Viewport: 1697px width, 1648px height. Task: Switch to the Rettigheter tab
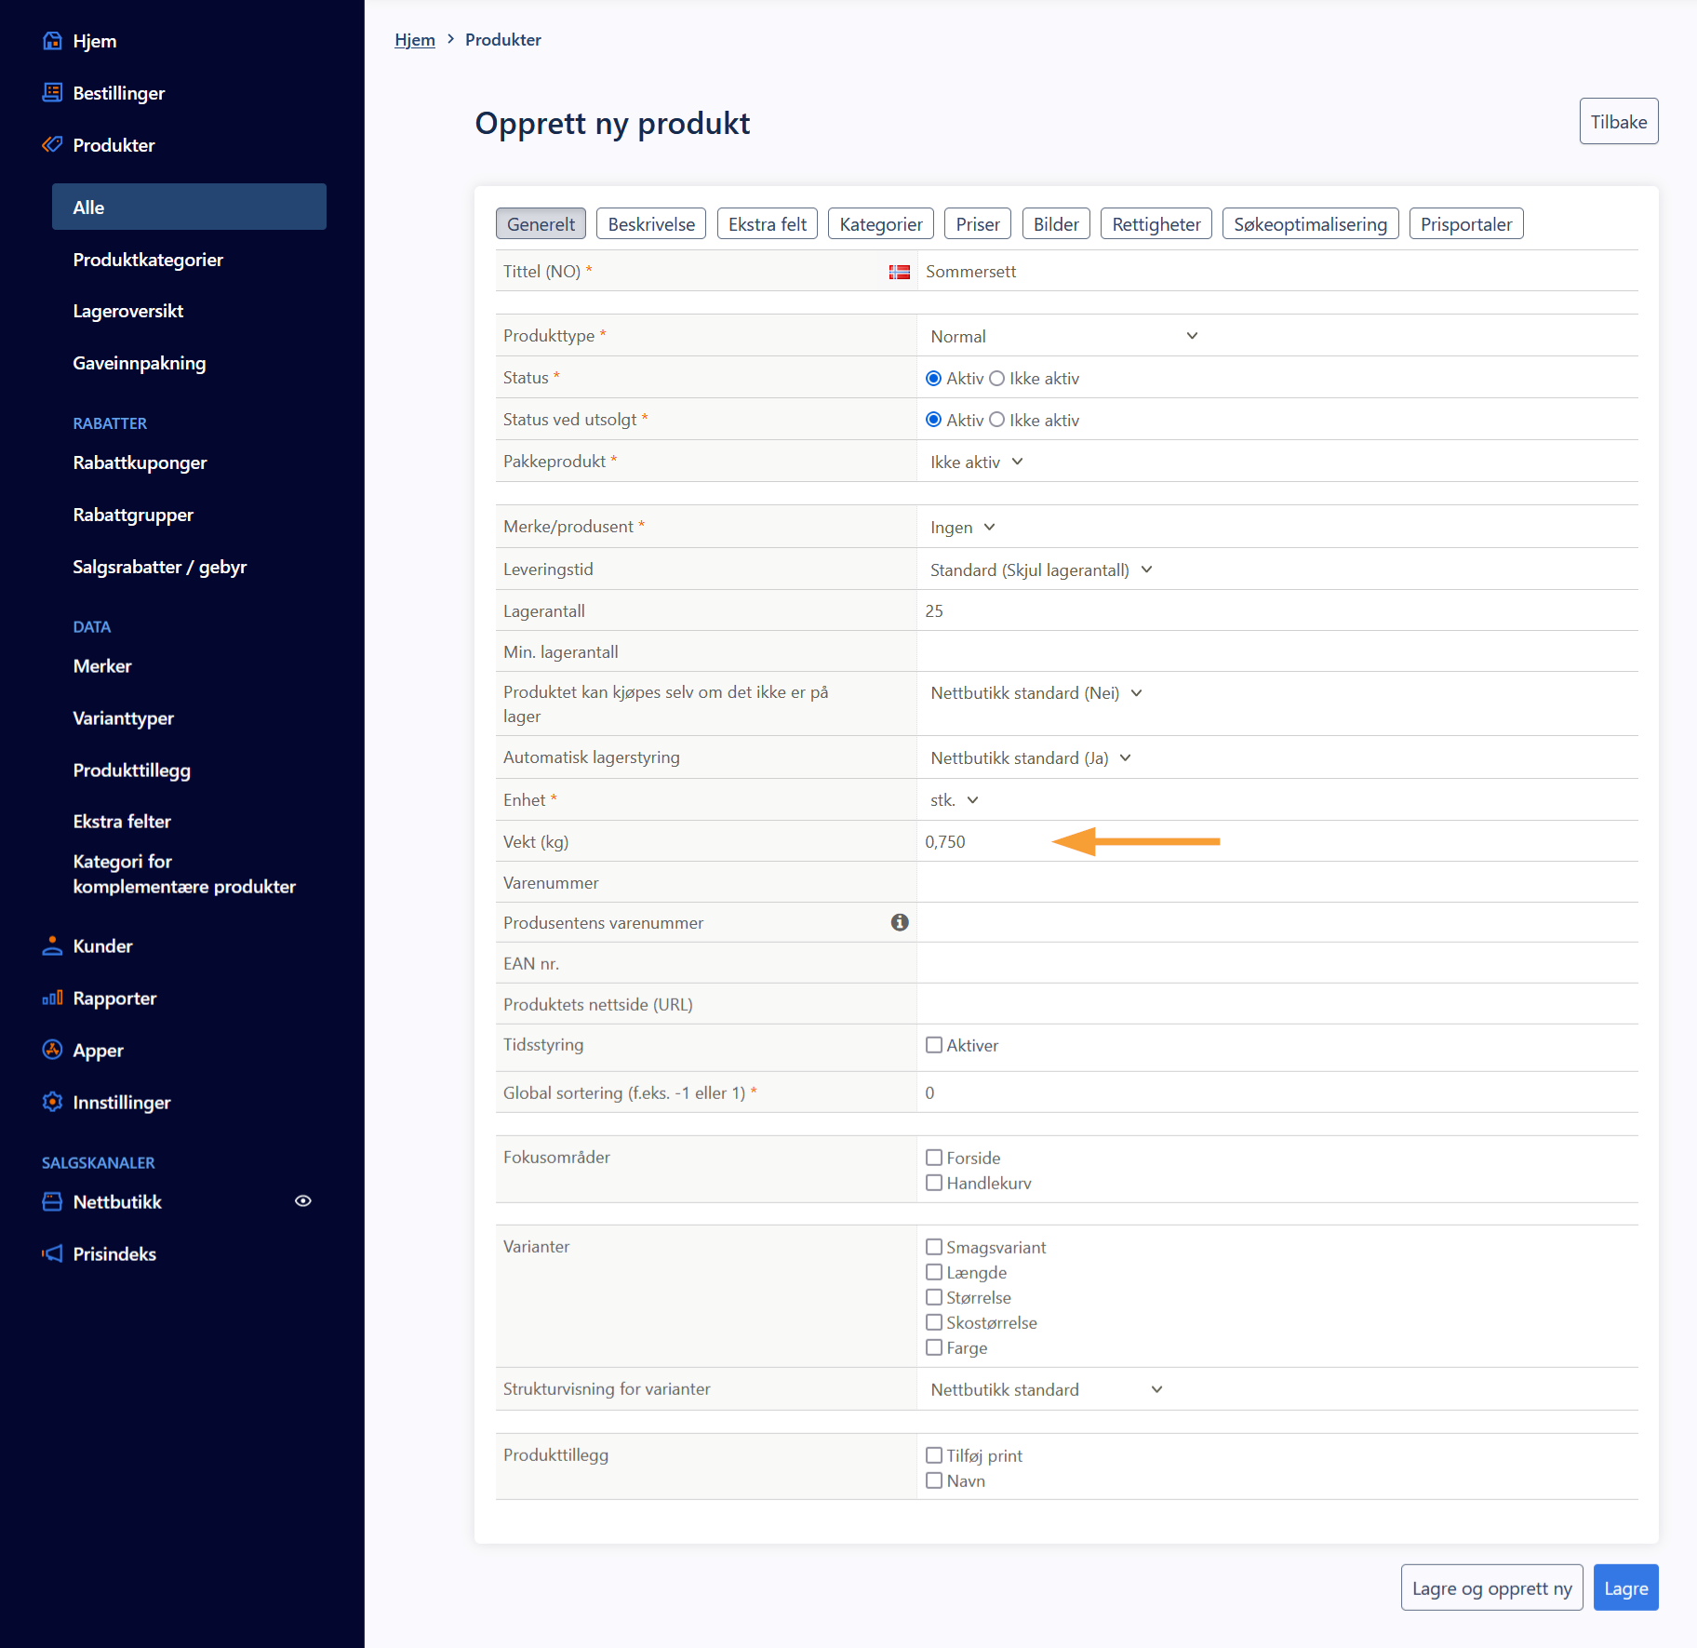pyautogui.click(x=1156, y=224)
